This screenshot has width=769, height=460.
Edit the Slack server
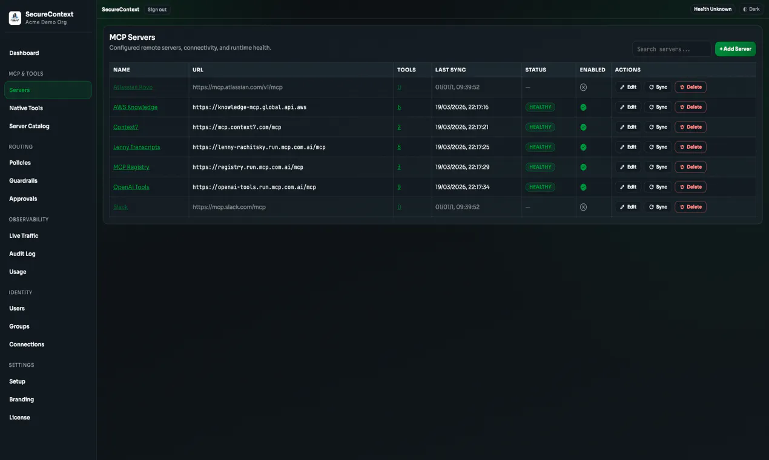[x=629, y=207]
